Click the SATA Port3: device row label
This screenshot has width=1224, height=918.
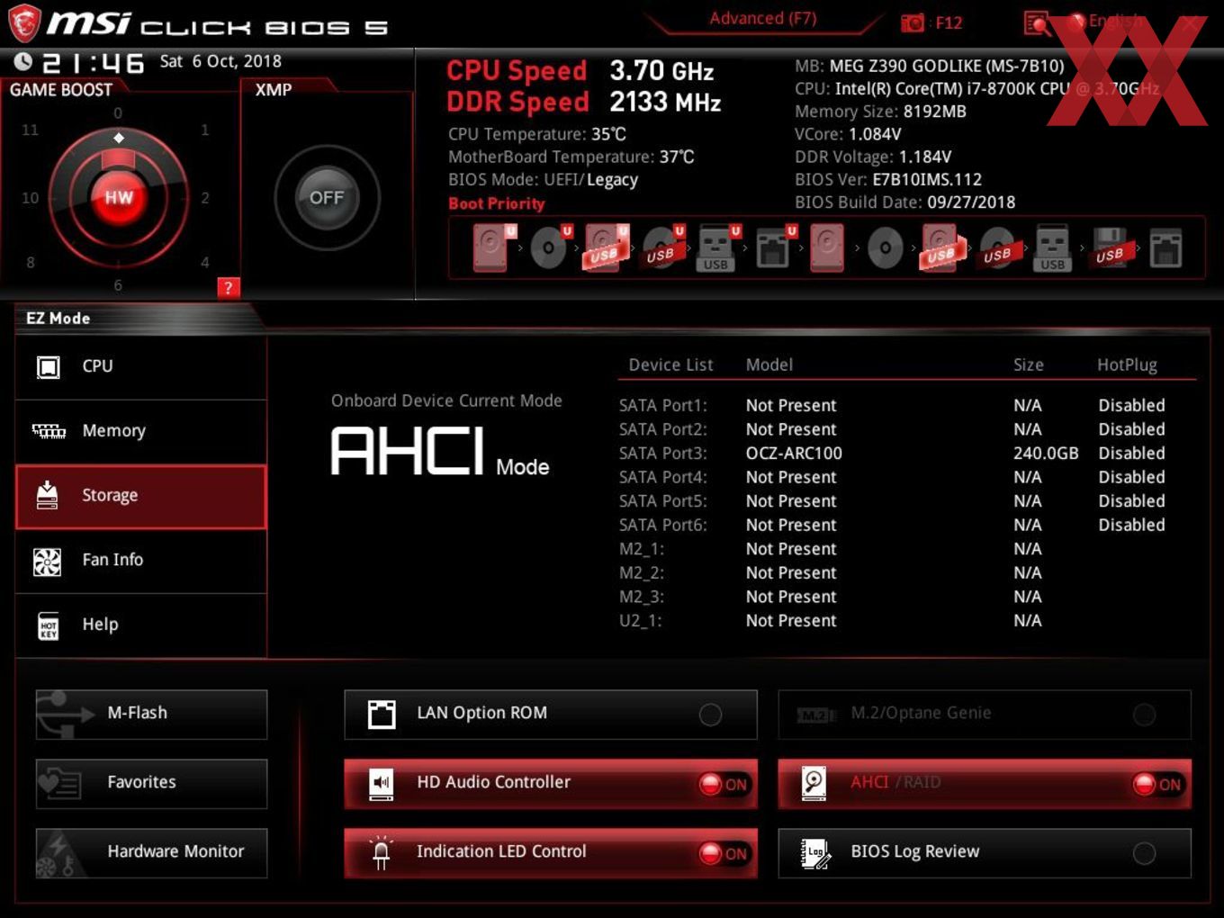click(x=663, y=454)
